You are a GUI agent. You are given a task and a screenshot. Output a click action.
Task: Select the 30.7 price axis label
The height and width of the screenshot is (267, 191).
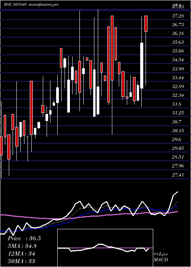pos(176,122)
